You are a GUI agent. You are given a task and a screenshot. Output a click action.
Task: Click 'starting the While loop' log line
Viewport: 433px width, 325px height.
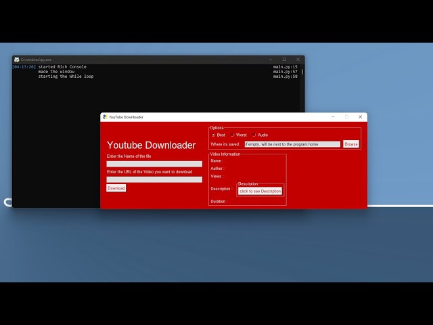click(66, 77)
